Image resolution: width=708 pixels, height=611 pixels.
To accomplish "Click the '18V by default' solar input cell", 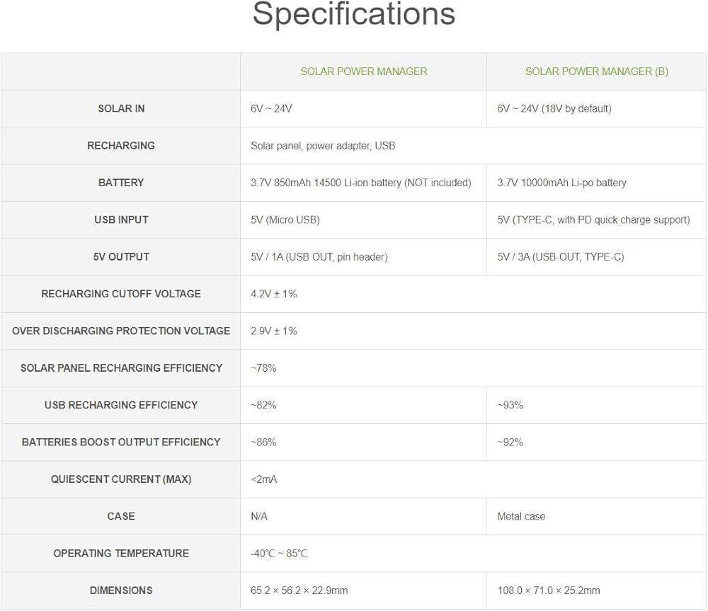I will click(x=554, y=108).
